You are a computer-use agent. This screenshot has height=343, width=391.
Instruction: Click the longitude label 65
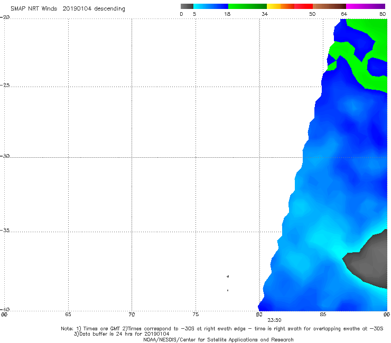[68, 315]
